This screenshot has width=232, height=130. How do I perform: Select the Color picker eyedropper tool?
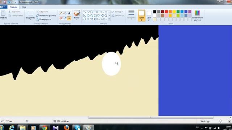pyautogui.click(x=65, y=18)
